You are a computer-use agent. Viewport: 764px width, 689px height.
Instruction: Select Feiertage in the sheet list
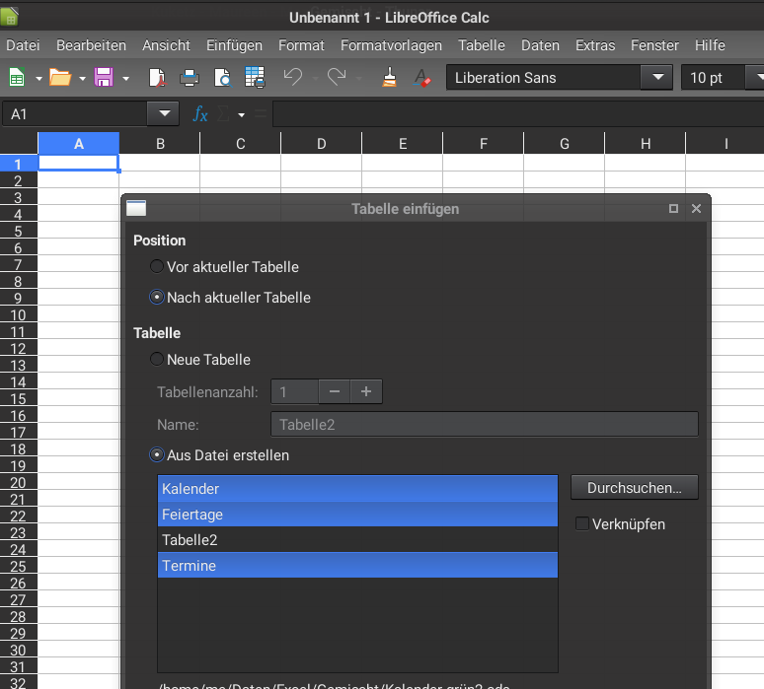tap(357, 514)
